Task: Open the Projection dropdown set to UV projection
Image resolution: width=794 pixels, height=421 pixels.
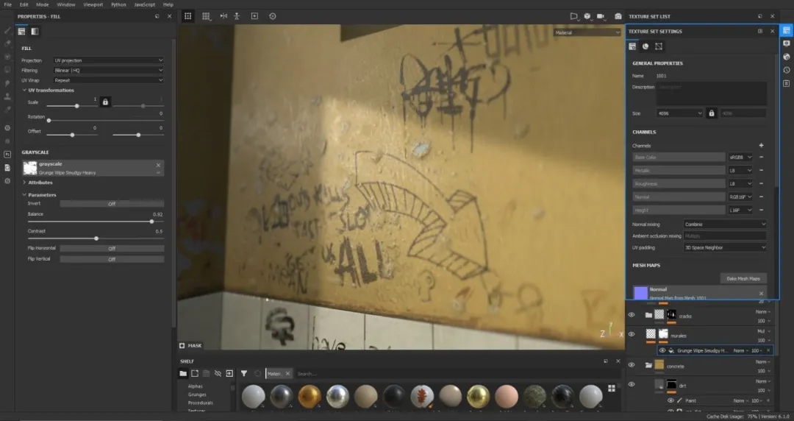Action: [x=108, y=60]
